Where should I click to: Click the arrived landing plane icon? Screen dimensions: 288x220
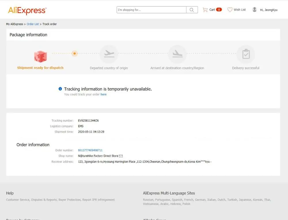pyautogui.click(x=177, y=54)
